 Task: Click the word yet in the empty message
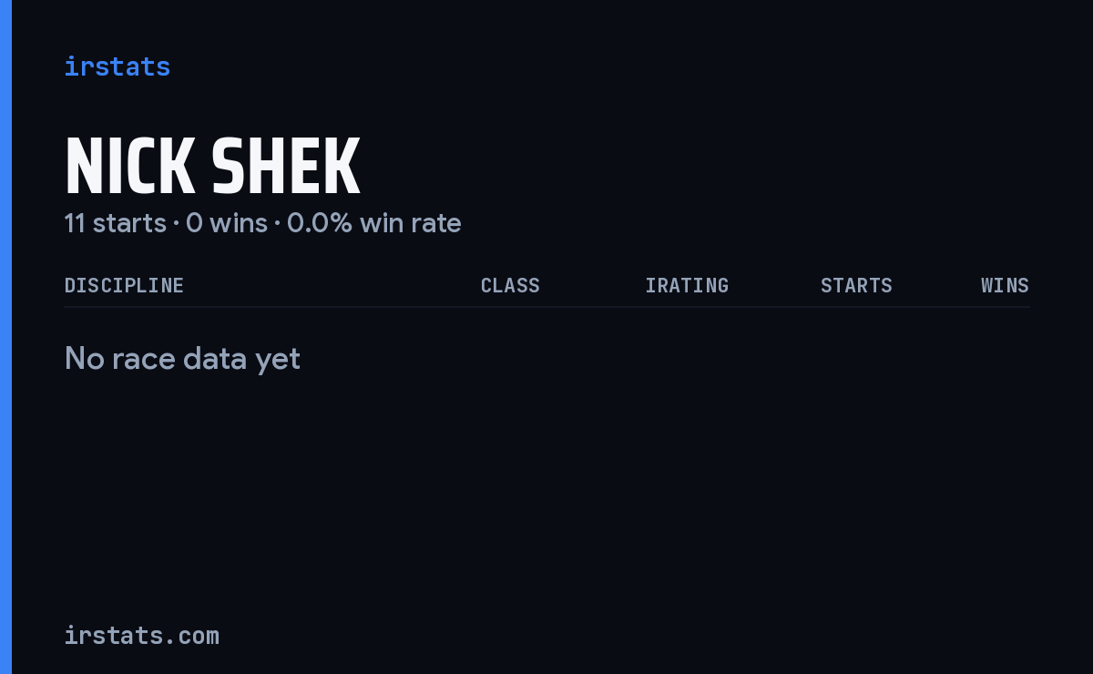coord(278,361)
